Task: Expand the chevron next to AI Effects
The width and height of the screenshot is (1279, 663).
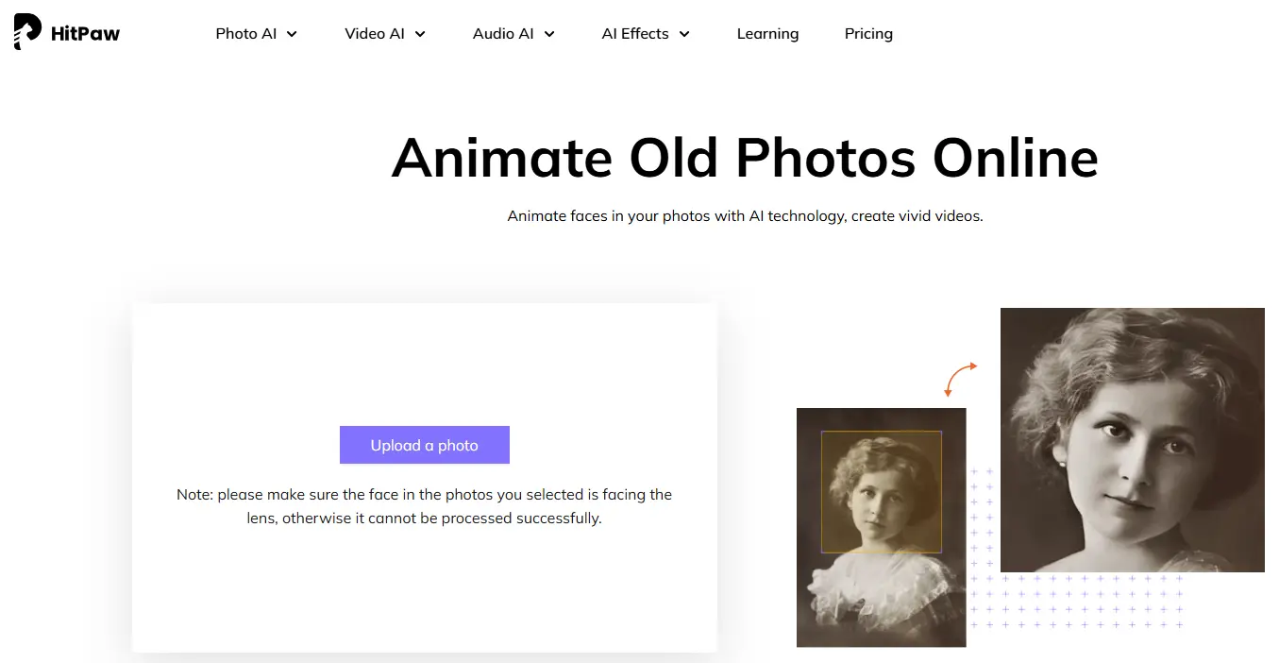Action: pyautogui.click(x=684, y=34)
